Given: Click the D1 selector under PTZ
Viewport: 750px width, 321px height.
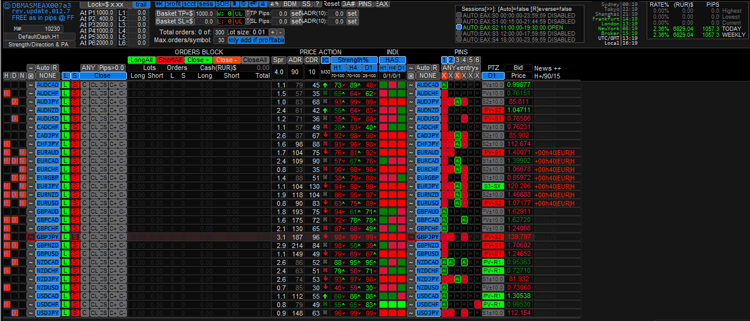Looking at the screenshot, I should pyautogui.click(x=493, y=76).
